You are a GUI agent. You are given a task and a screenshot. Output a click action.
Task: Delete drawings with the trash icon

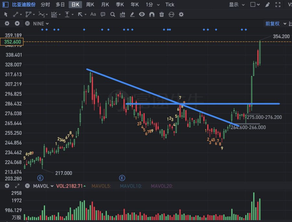click(162, 14)
